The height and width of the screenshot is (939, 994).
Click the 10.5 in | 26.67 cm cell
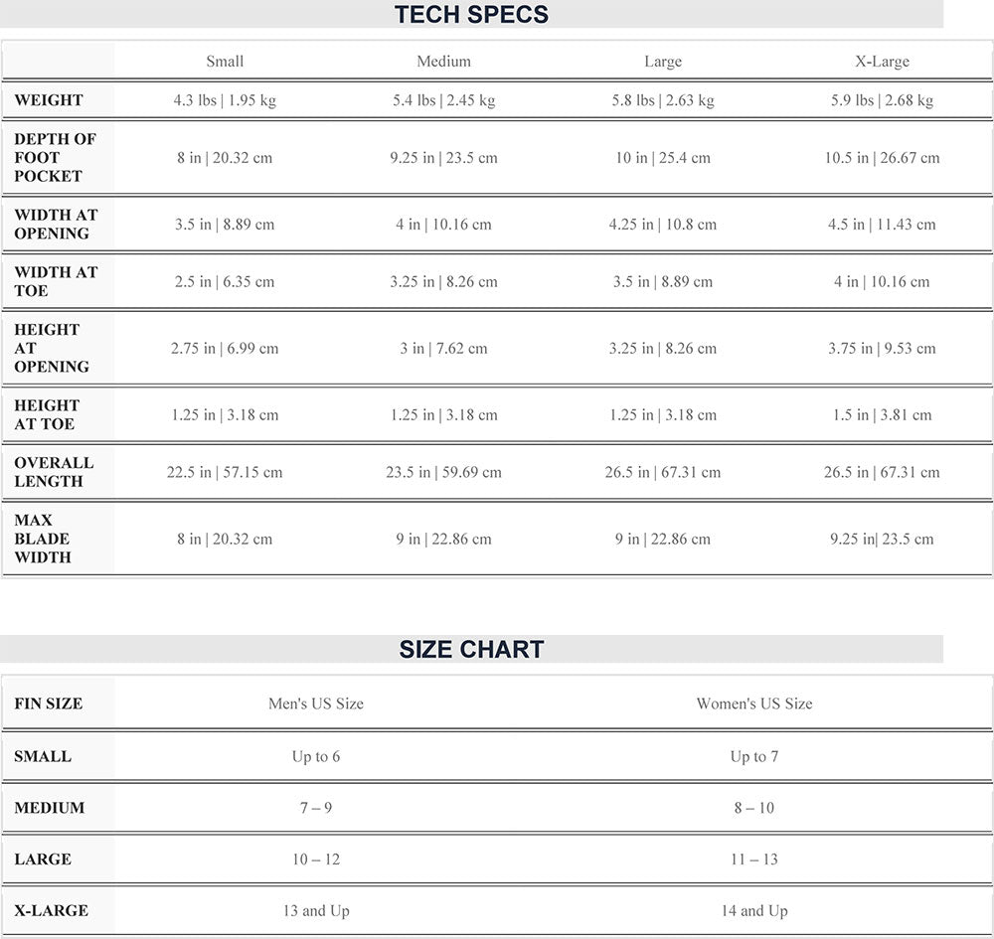[x=882, y=158]
